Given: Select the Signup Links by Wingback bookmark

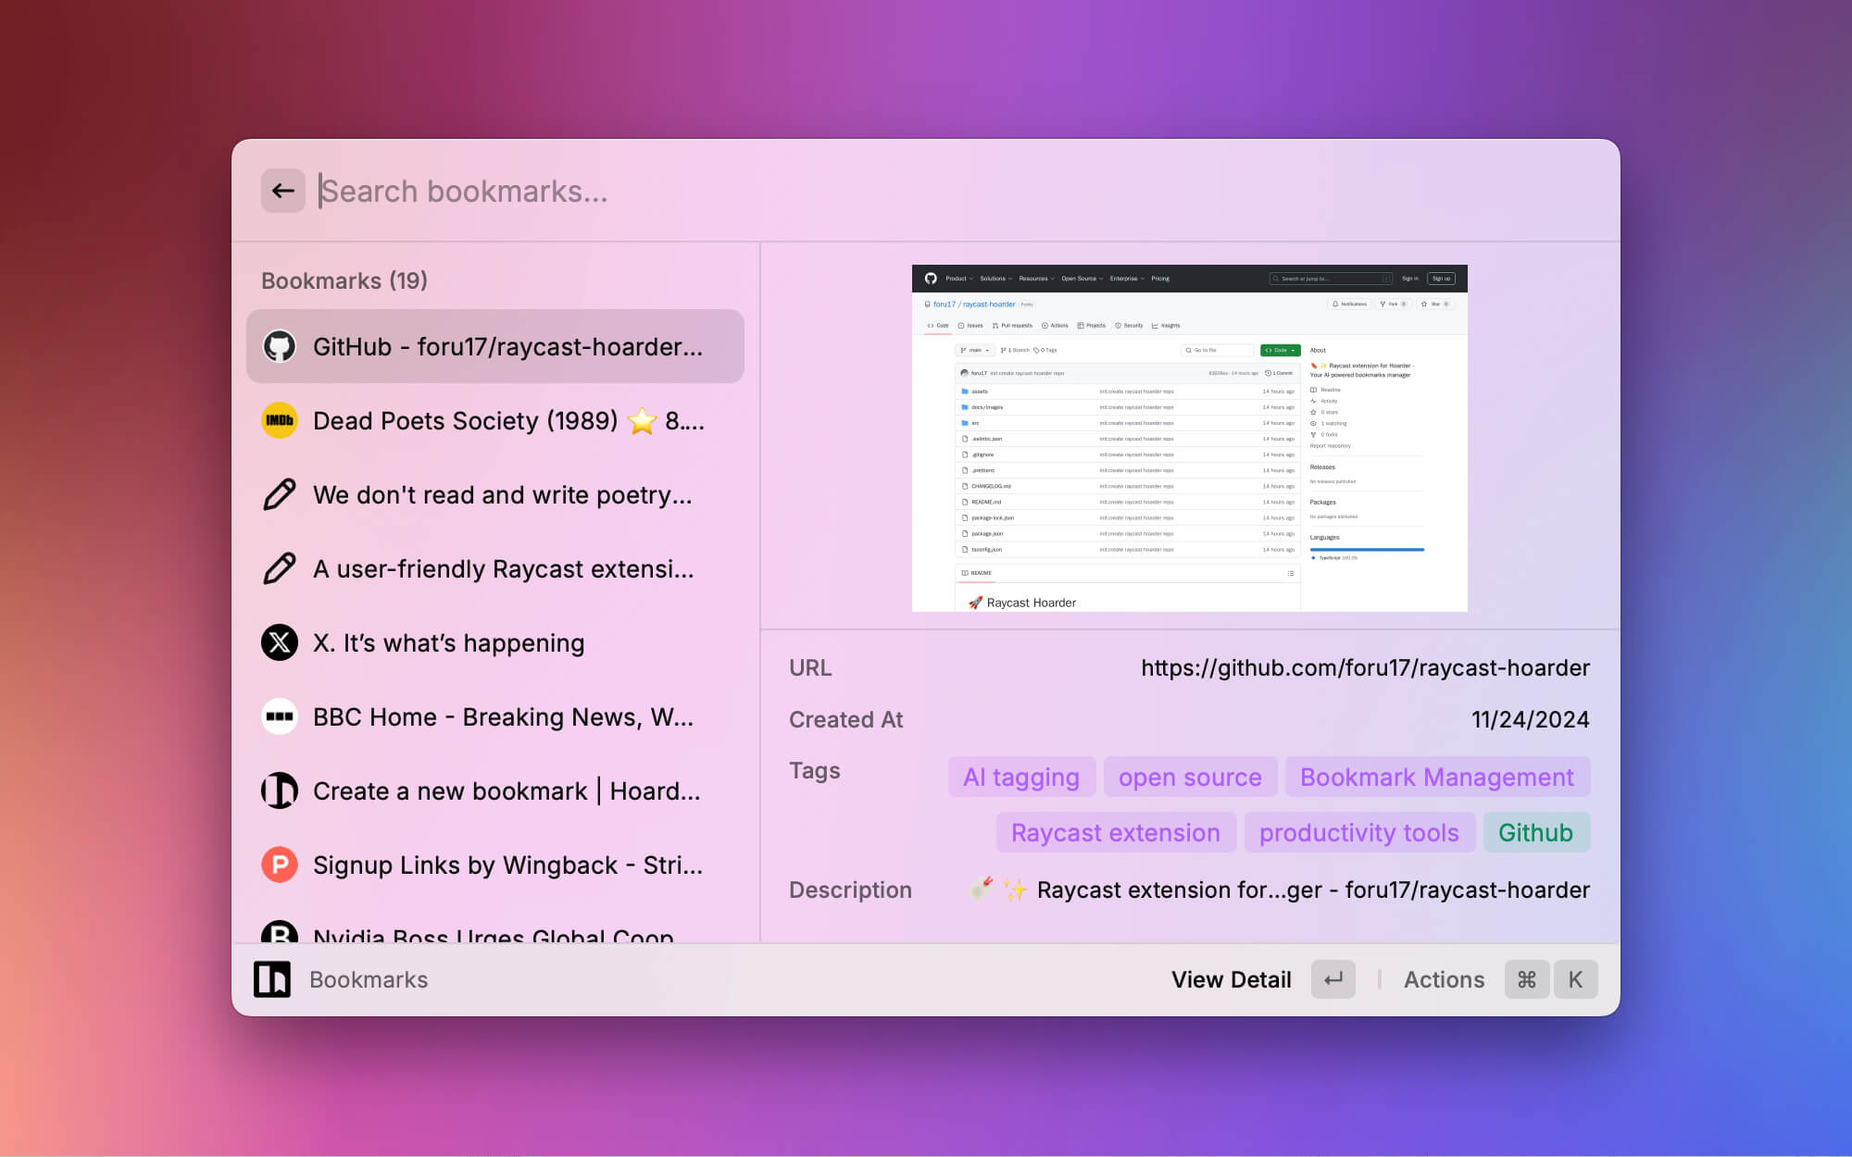Looking at the screenshot, I should point(507,865).
